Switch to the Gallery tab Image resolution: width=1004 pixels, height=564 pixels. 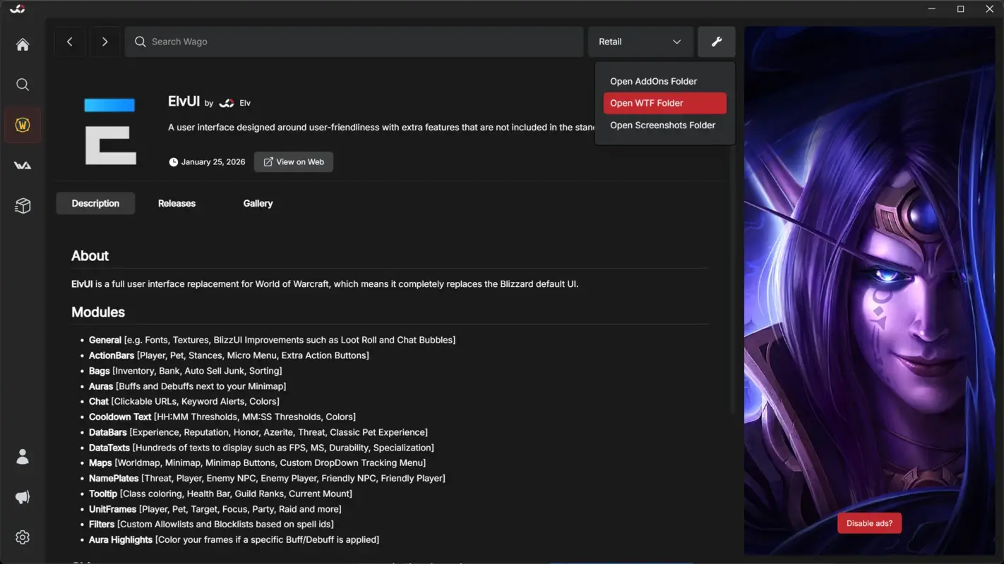click(258, 203)
